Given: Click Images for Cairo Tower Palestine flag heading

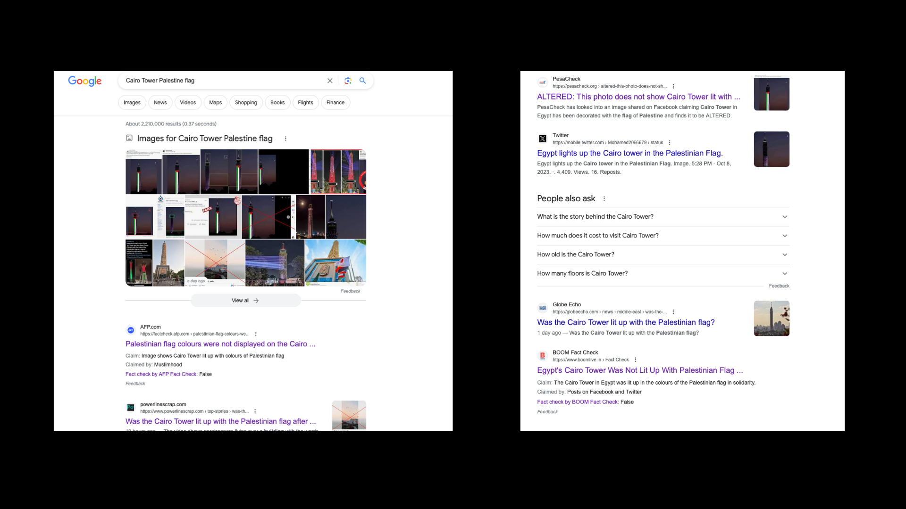Looking at the screenshot, I should pos(205,138).
